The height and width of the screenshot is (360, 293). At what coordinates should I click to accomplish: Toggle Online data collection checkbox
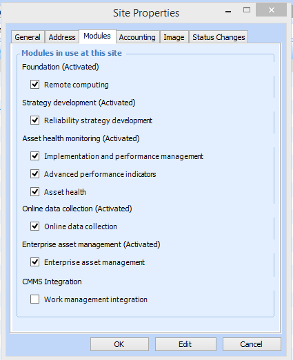34,226
